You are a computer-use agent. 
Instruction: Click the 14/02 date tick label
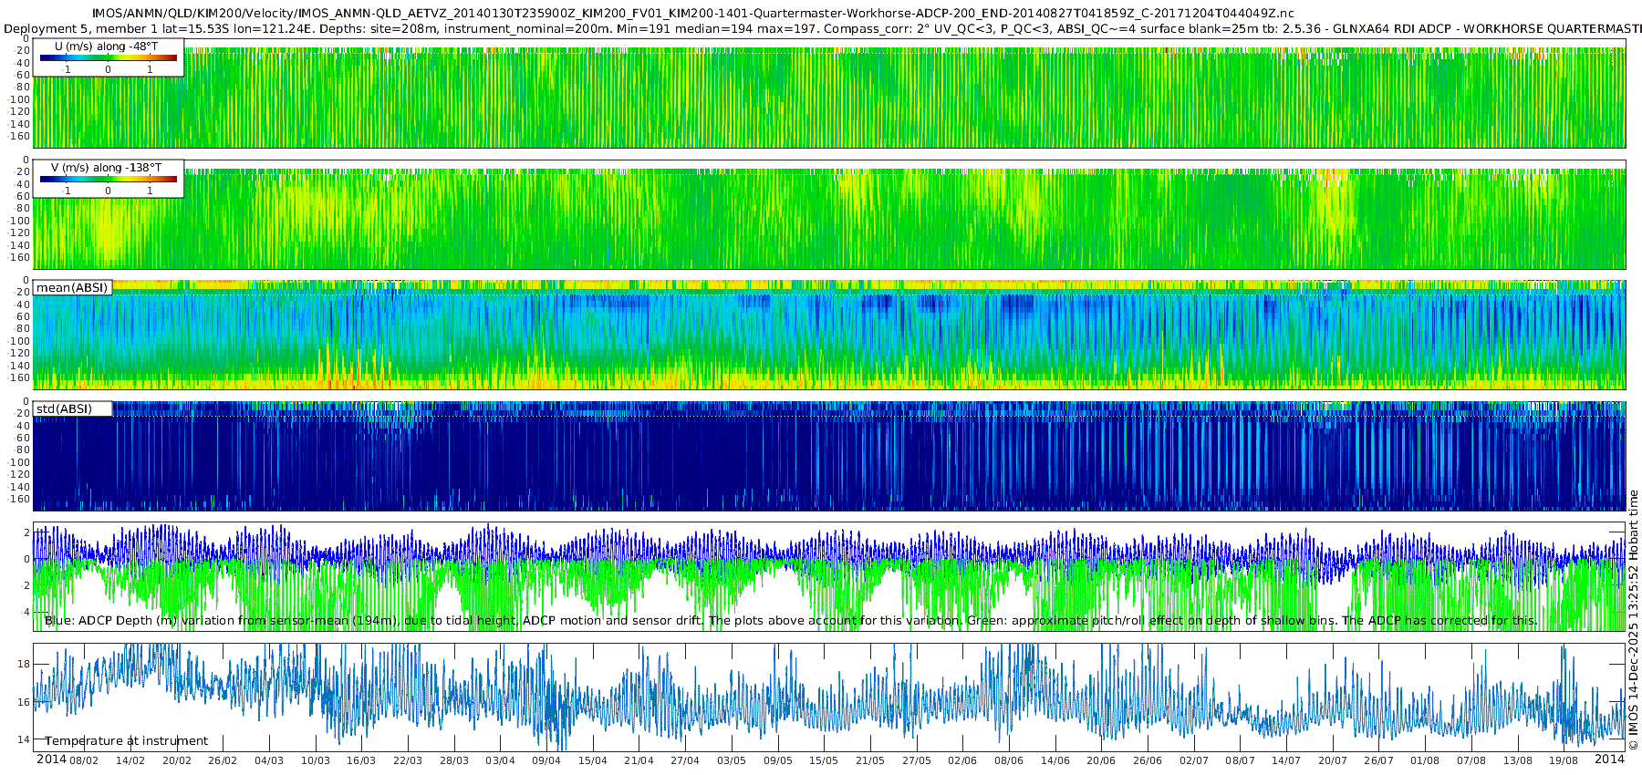tap(130, 760)
